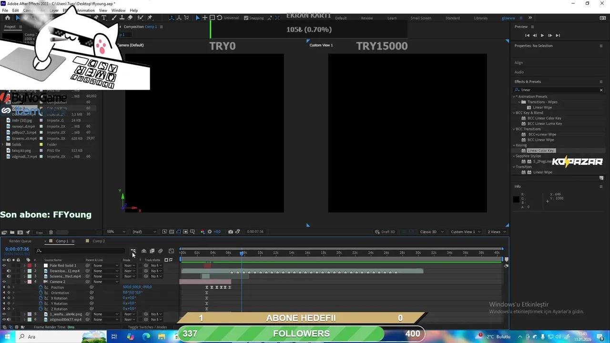This screenshot has width=610, height=343.
Task: Click the delete trash icon in the Project panel
Action: [51, 232]
